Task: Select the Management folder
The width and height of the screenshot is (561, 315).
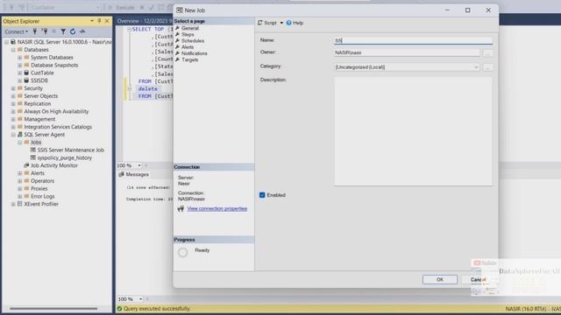Action: click(x=39, y=119)
